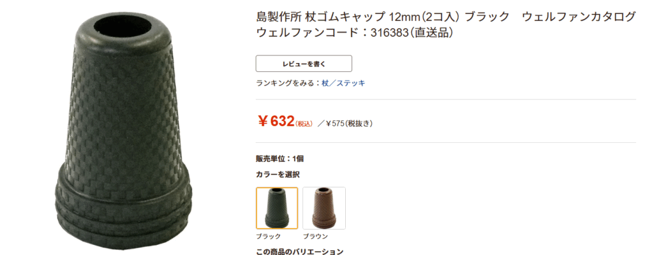
Task: Choose the brown color swatch thumbnail
Action: 324,208
